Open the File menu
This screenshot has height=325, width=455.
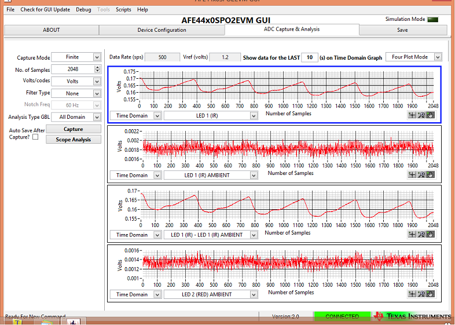click(10, 10)
